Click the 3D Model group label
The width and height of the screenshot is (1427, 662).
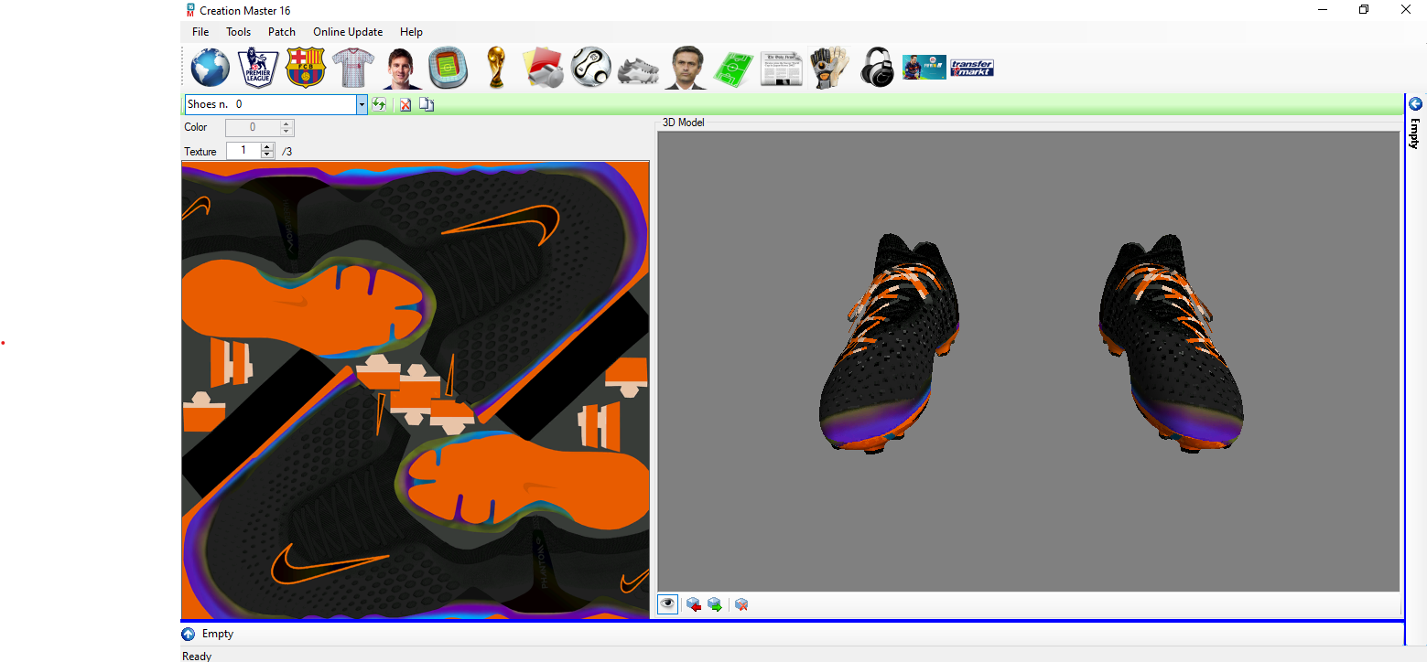coord(684,123)
